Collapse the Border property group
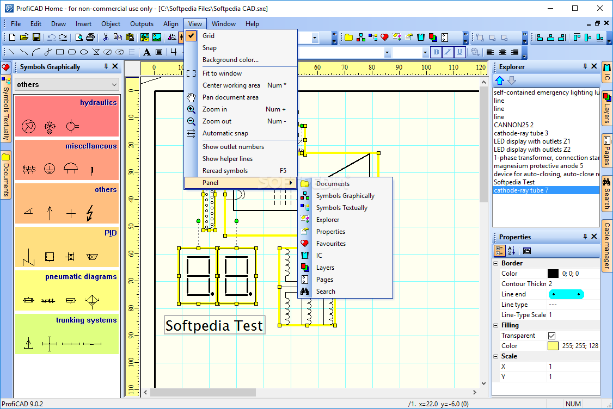This screenshot has width=613, height=409. click(496, 263)
